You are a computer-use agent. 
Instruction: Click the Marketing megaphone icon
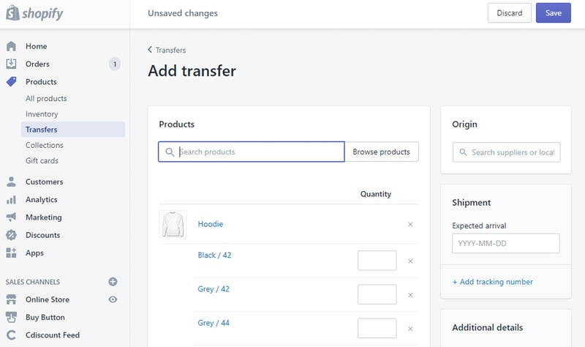click(11, 217)
